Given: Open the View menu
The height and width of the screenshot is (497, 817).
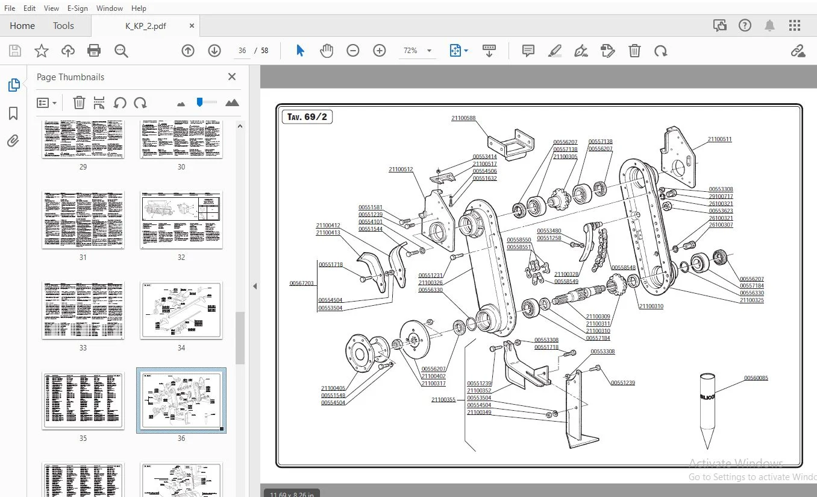Looking at the screenshot, I should (52, 8).
